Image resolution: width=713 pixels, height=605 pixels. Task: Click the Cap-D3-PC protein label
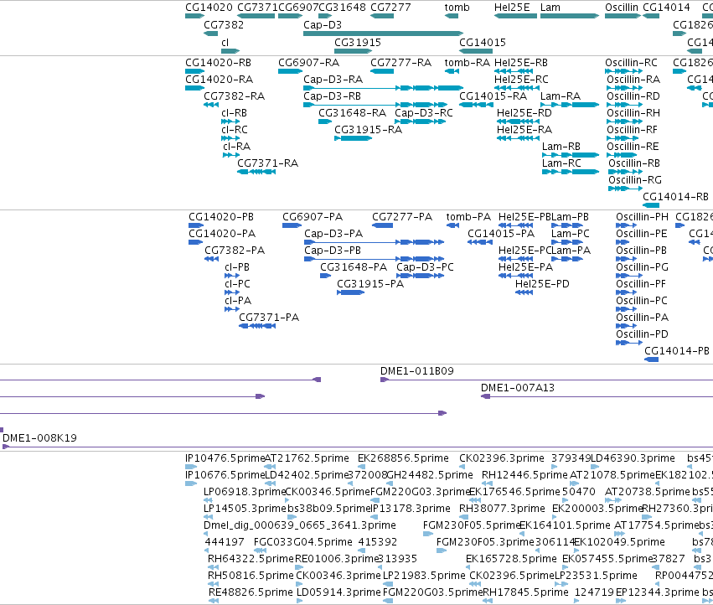pos(425,267)
